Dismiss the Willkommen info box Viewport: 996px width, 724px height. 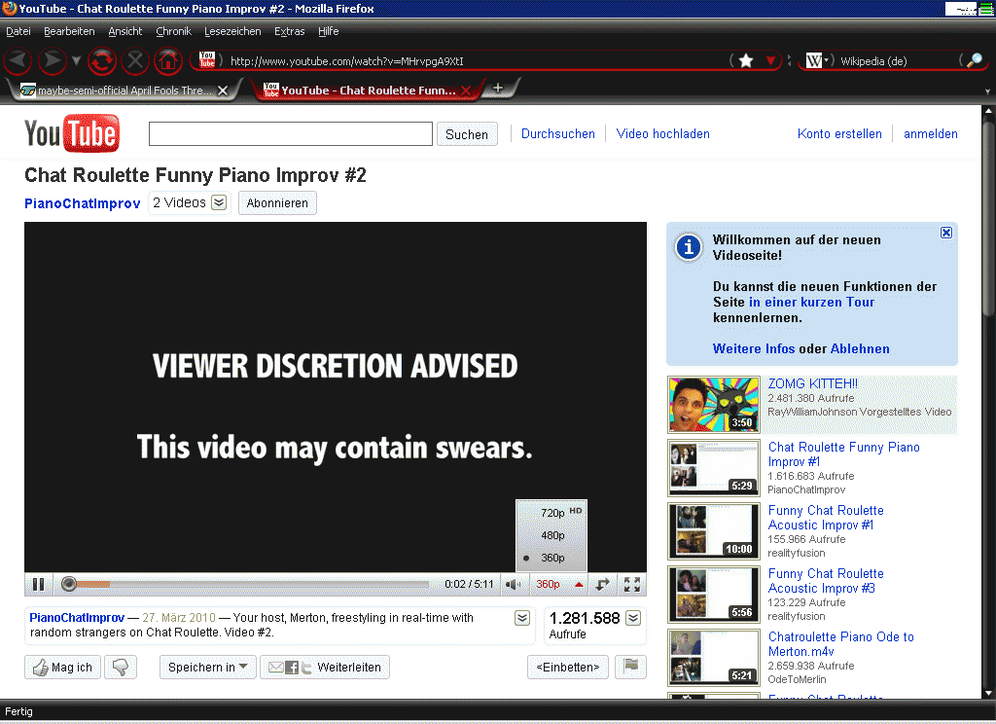945,233
